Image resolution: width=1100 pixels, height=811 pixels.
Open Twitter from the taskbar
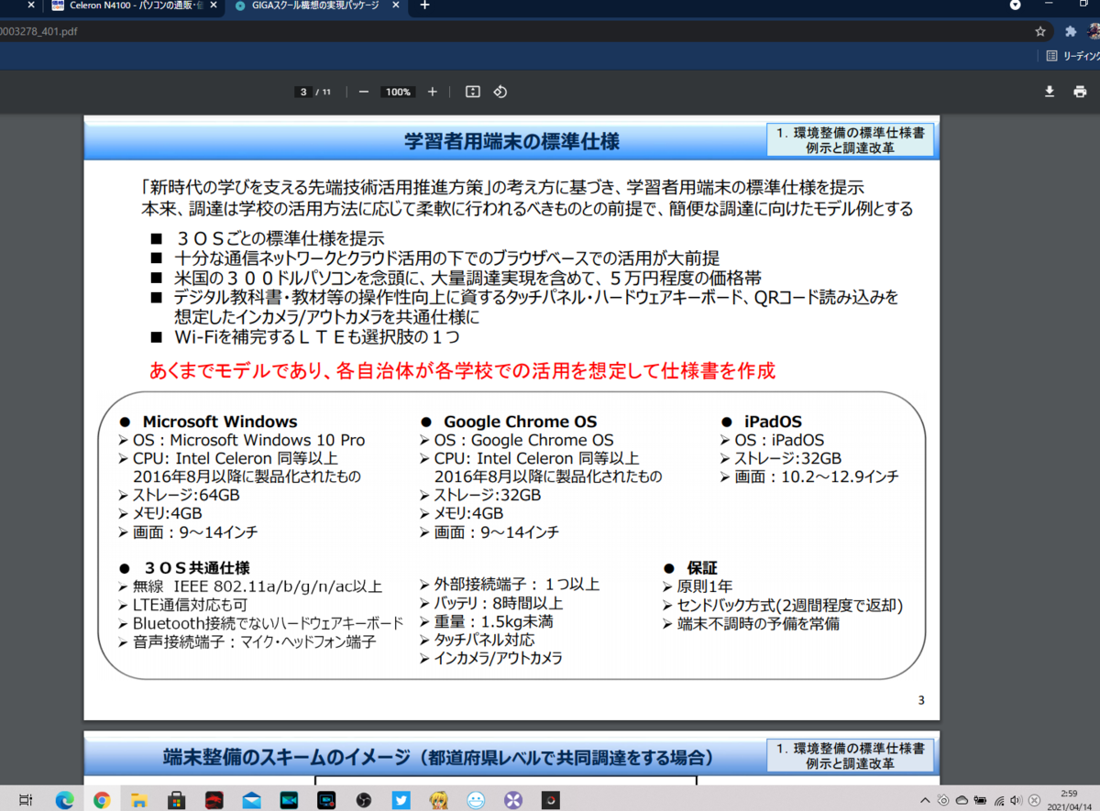point(401,800)
